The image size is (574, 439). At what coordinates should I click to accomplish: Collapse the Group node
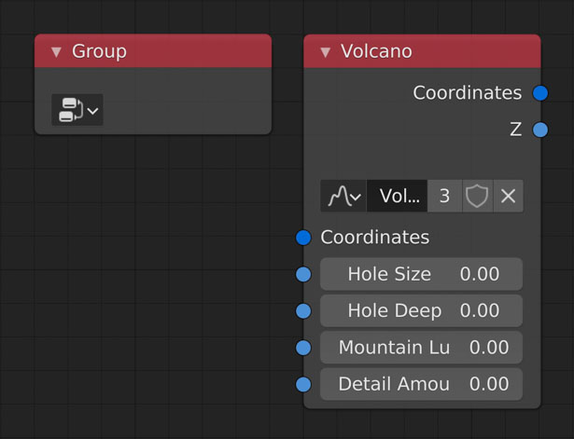pos(56,51)
